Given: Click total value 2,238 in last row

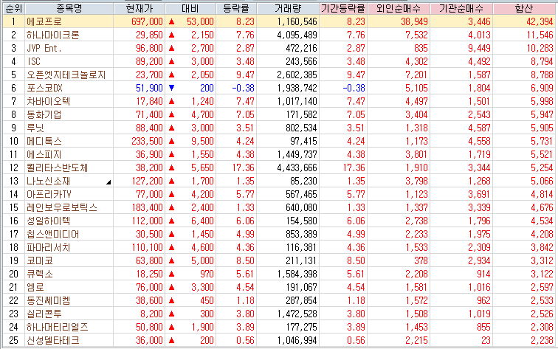Looking at the screenshot, I should [542, 340].
